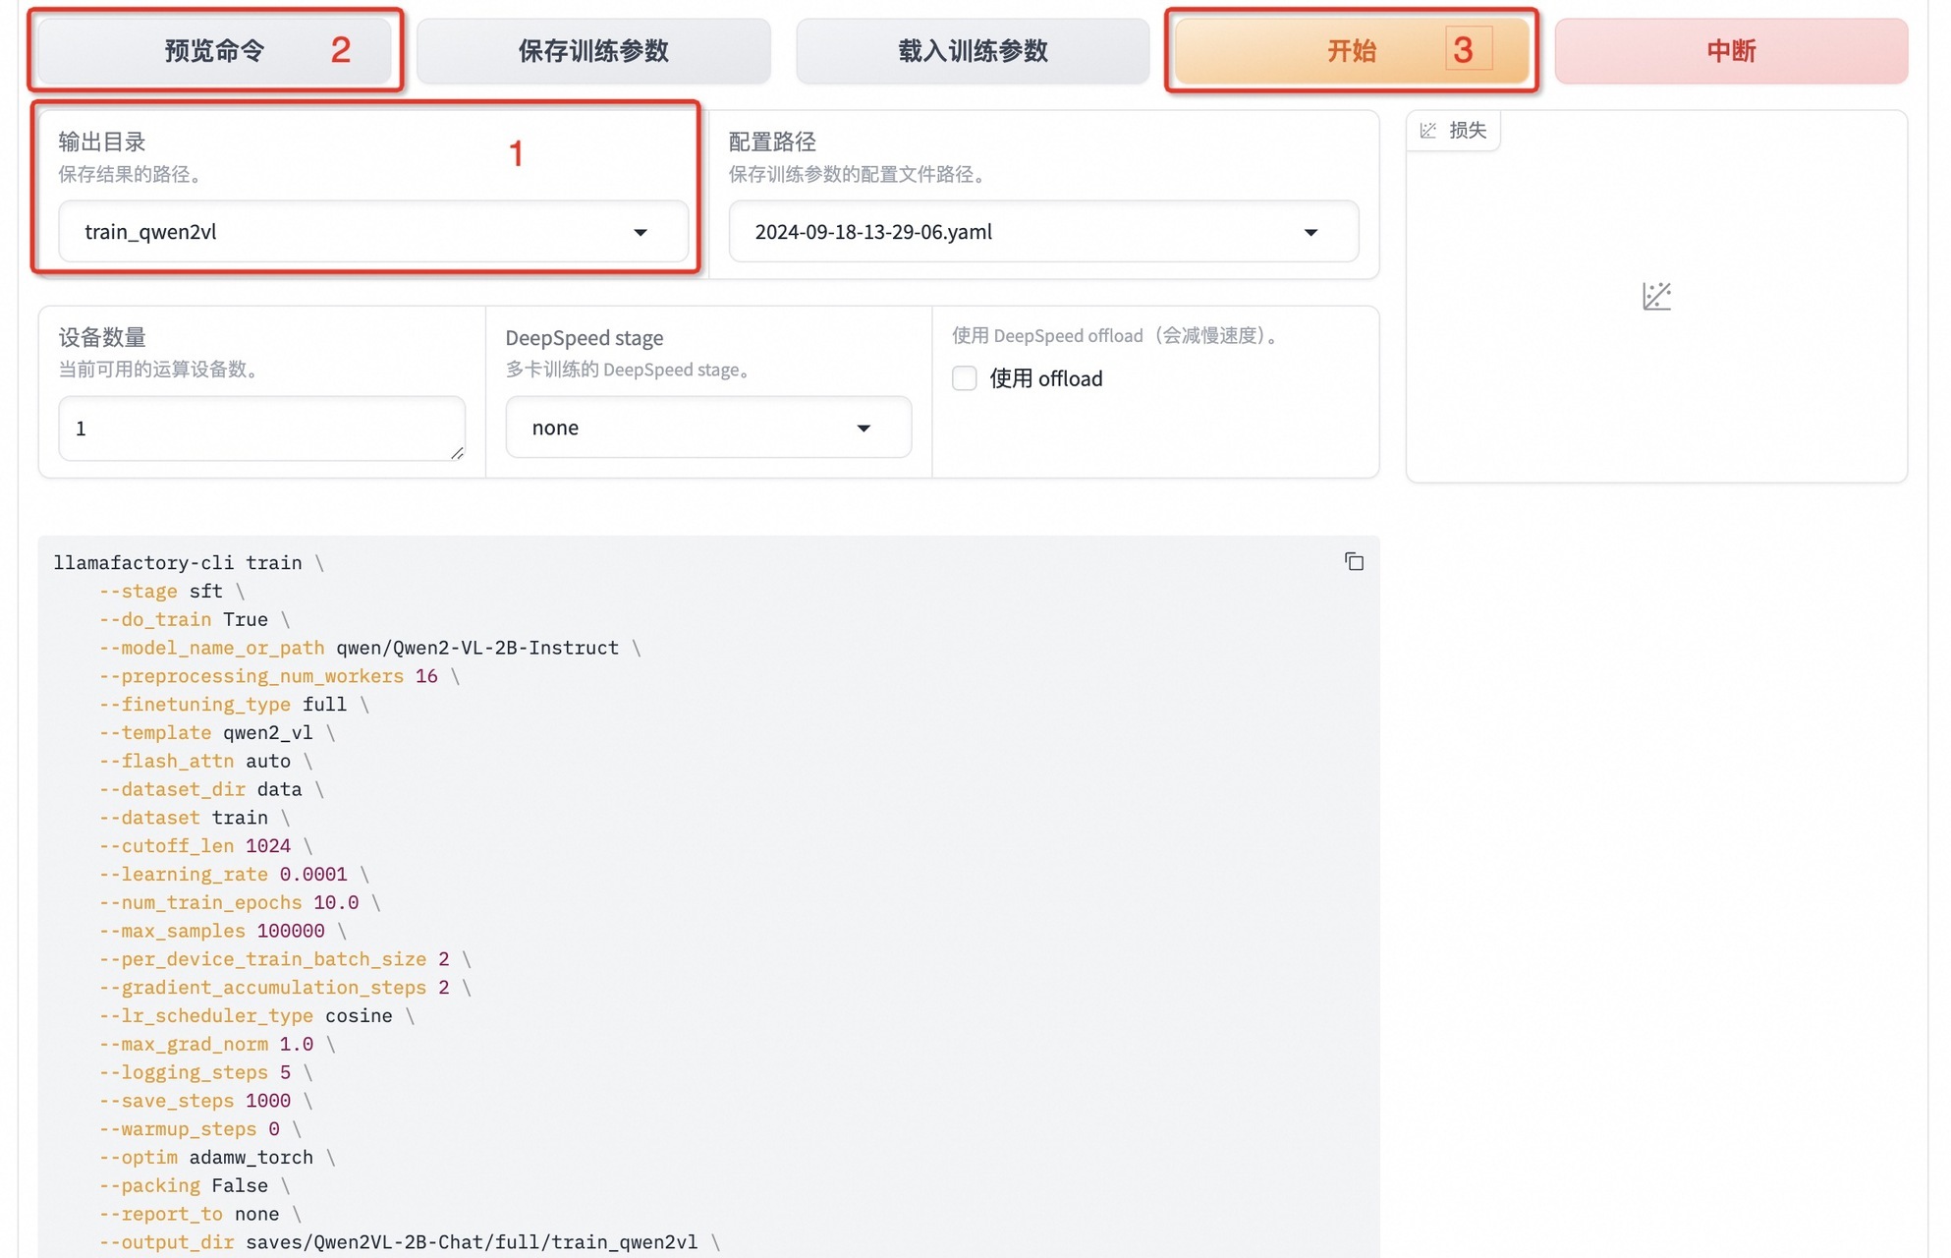
Task: Click the chart icon on the 损失 tab
Action: pos(1428,131)
